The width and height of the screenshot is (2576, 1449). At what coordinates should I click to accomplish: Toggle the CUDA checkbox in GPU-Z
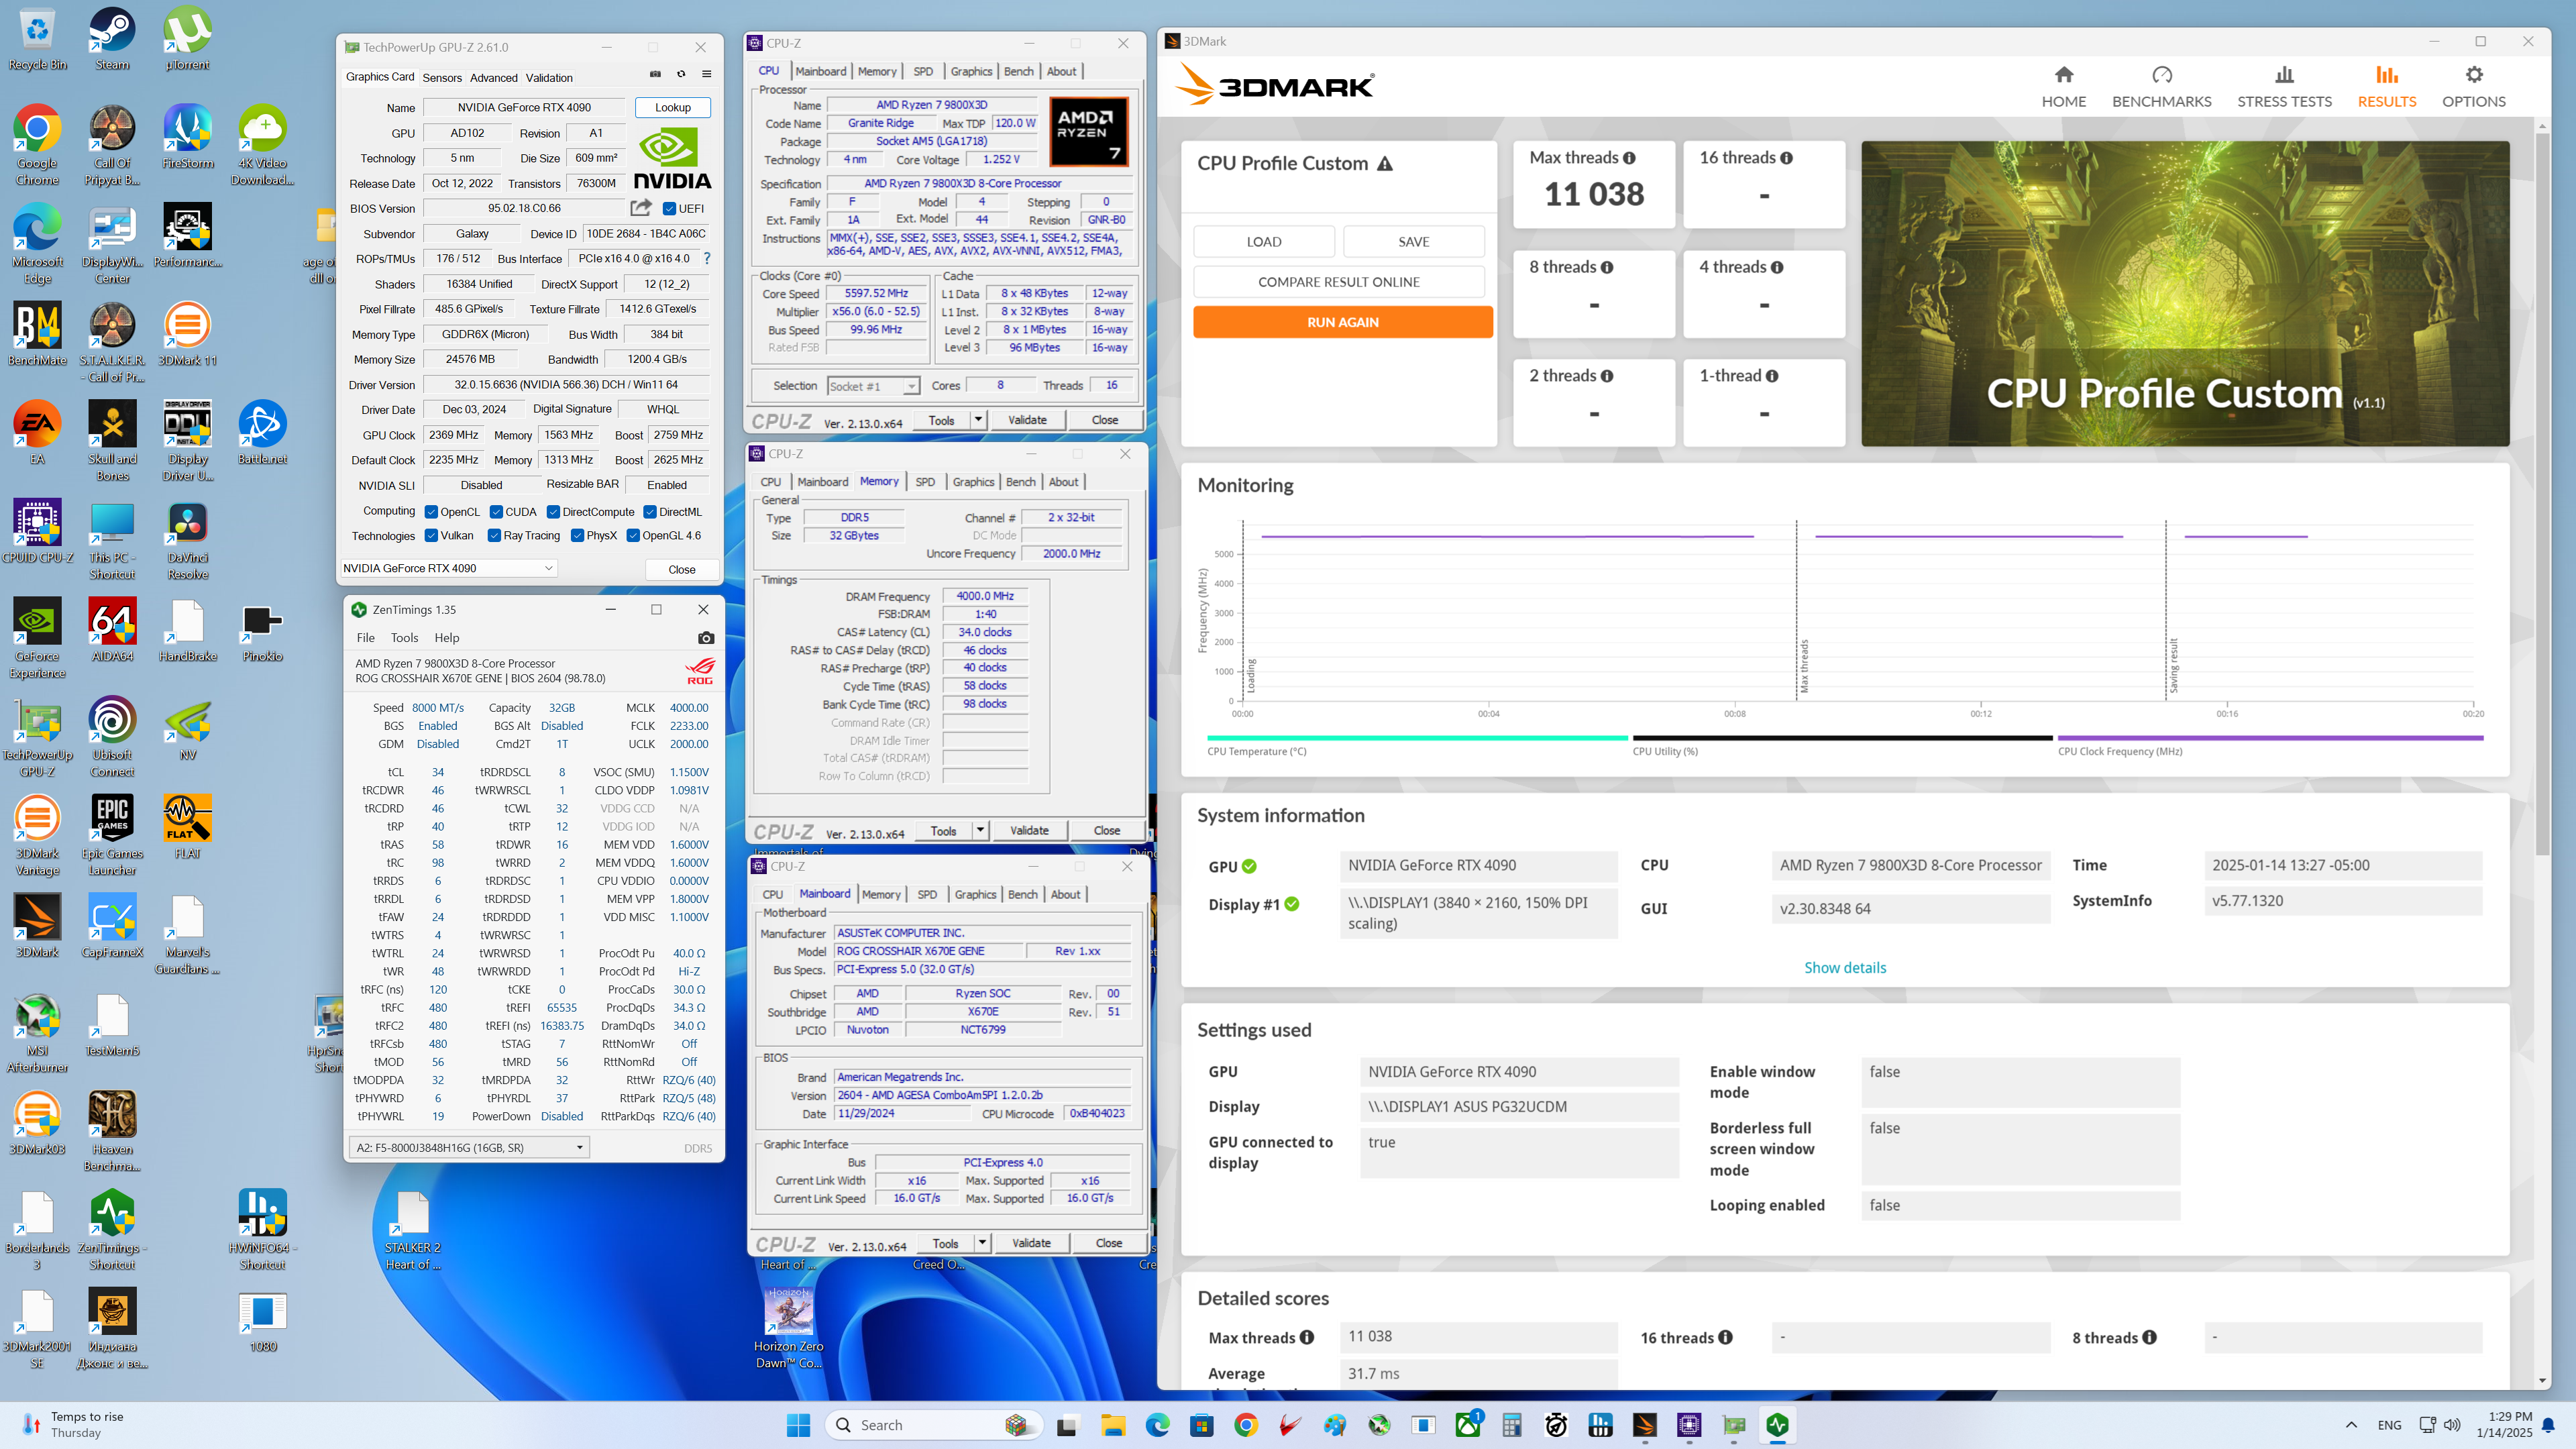(x=496, y=512)
